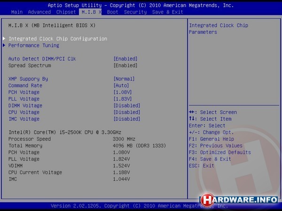Image resolution: width=282 pixels, height=211 pixels.
Task: Change XMP Support Normal value
Action: [124, 79]
